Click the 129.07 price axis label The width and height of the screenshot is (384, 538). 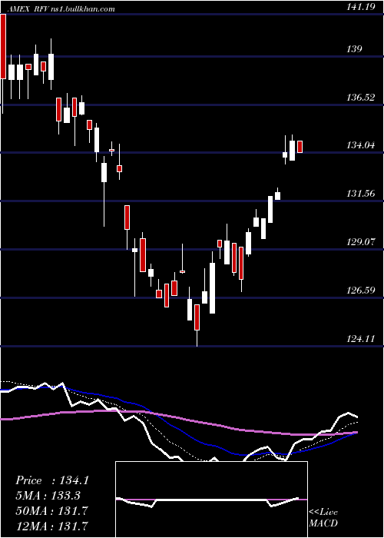(x=360, y=242)
